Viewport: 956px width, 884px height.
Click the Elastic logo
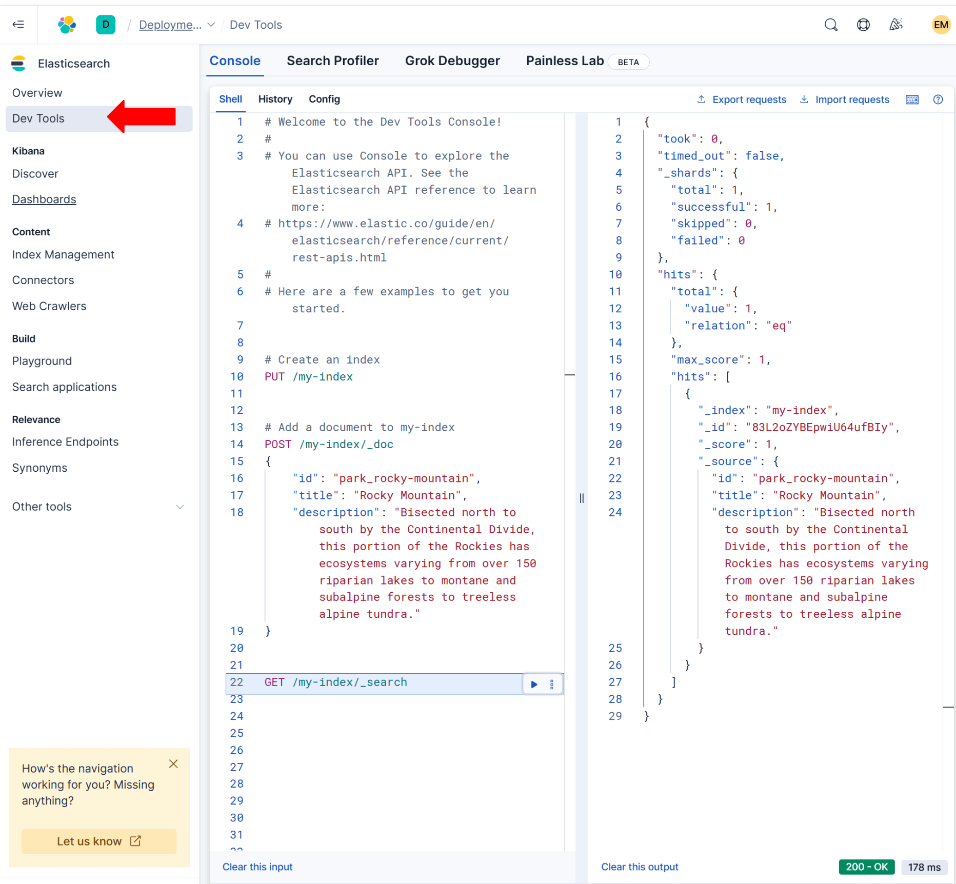67,24
